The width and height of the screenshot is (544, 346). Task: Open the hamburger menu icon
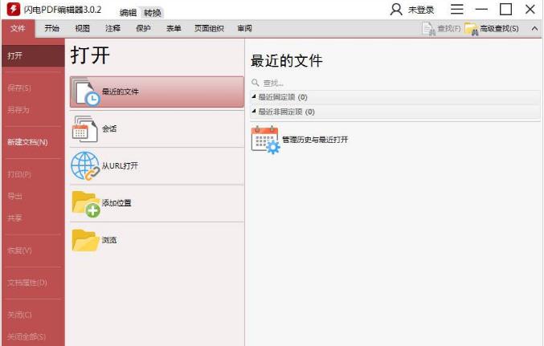457,10
